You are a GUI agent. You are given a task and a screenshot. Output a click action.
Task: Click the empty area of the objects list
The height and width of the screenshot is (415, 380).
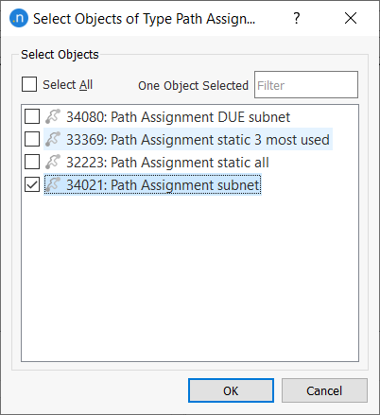pos(190,277)
